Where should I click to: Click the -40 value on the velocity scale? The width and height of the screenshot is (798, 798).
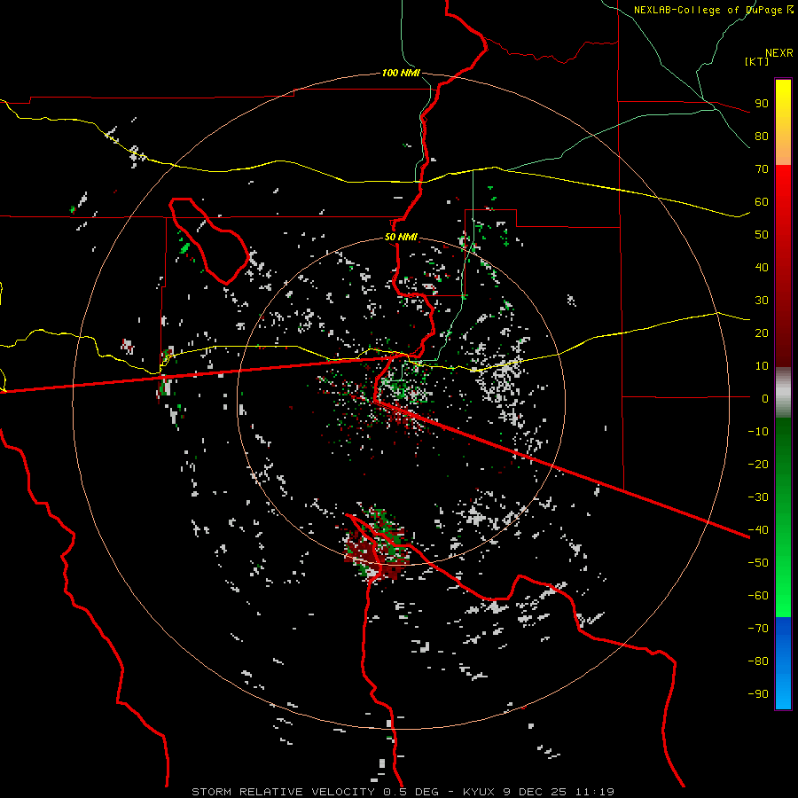pos(758,530)
